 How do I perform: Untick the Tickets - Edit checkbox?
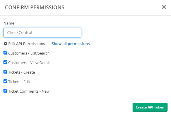[5, 81]
